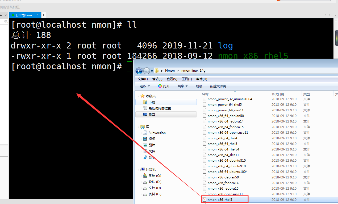Collapse the 计算机 tree node
The height and width of the screenshot is (204, 338).
[138, 170]
